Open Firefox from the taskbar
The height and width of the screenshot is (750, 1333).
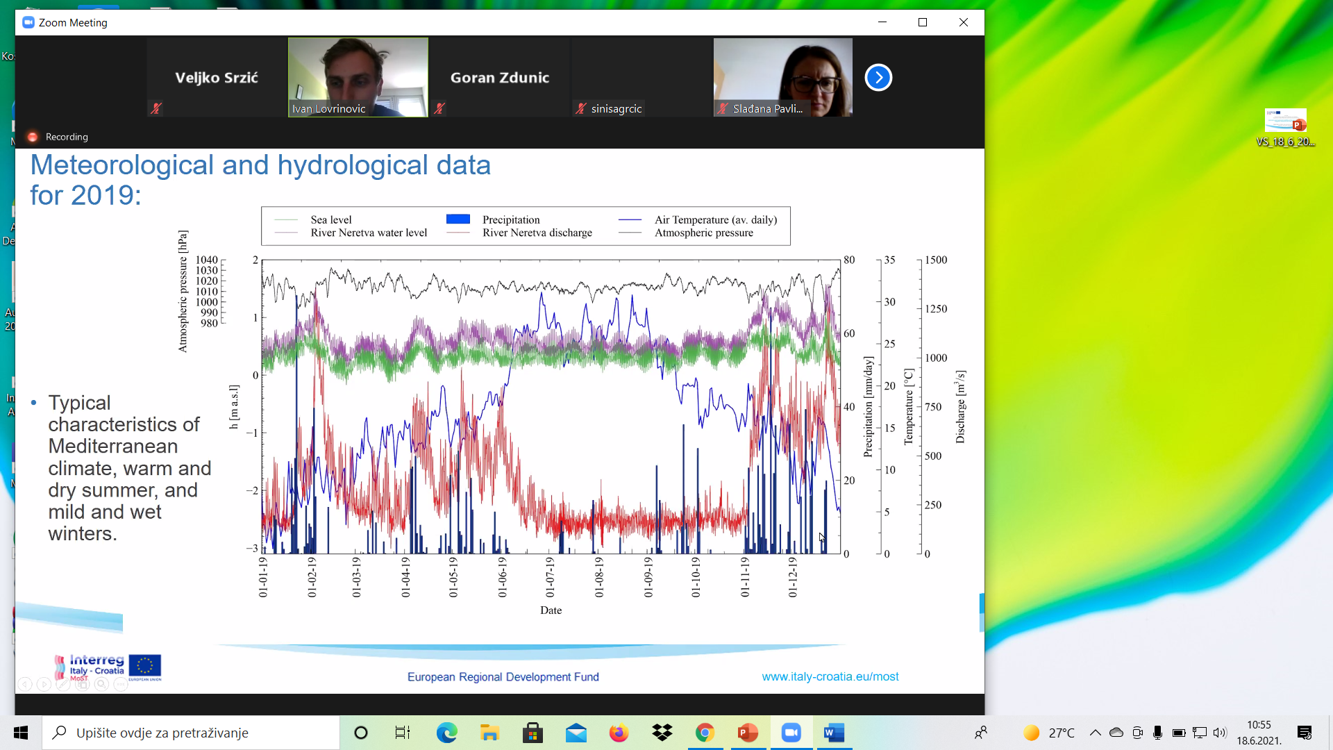coord(619,733)
